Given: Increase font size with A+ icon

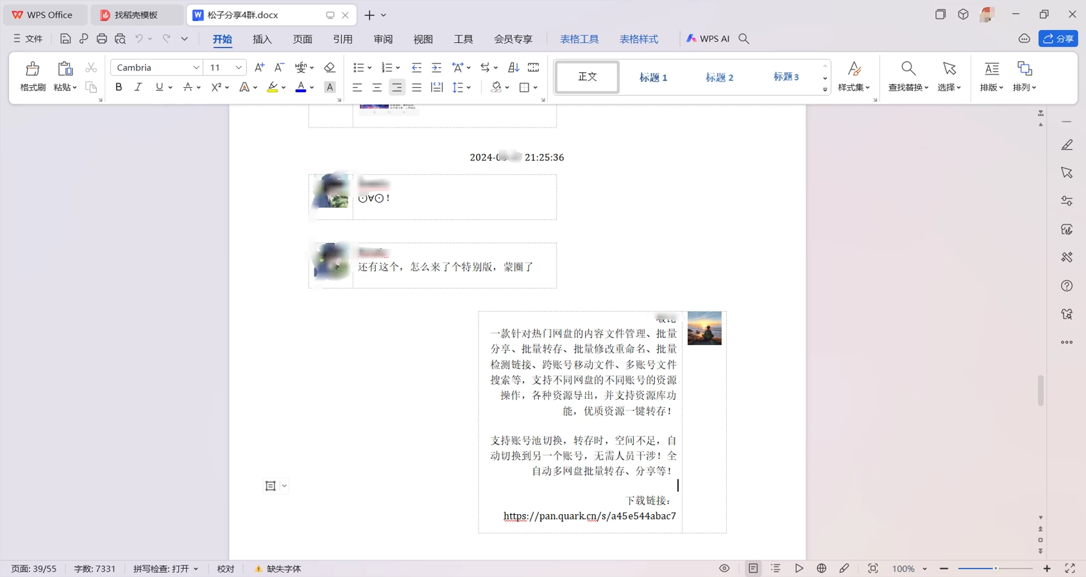Looking at the screenshot, I should (259, 67).
